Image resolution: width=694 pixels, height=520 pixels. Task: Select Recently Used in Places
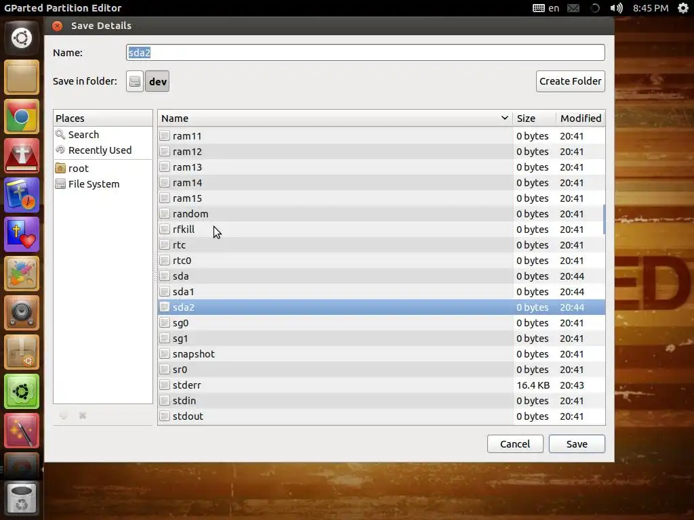pyautogui.click(x=103, y=150)
